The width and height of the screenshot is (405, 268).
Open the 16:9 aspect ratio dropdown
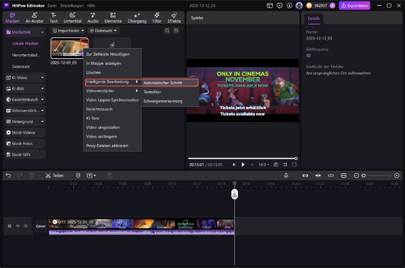pos(264,165)
